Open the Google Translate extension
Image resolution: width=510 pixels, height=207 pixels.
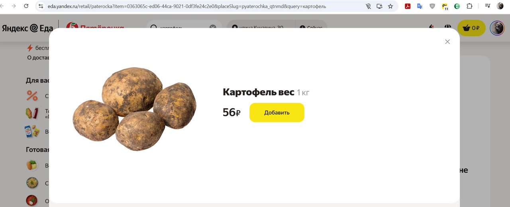(x=420, y=6)
